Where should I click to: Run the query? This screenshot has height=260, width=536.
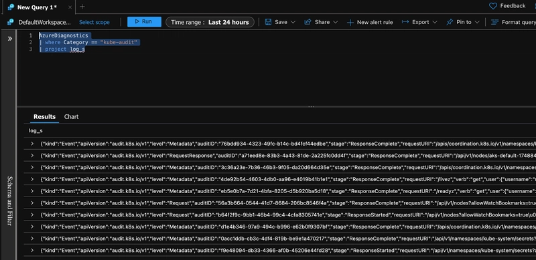(144, 21)
